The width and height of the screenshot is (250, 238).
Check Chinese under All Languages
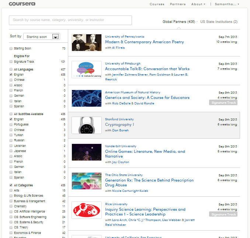coord(11,80)
